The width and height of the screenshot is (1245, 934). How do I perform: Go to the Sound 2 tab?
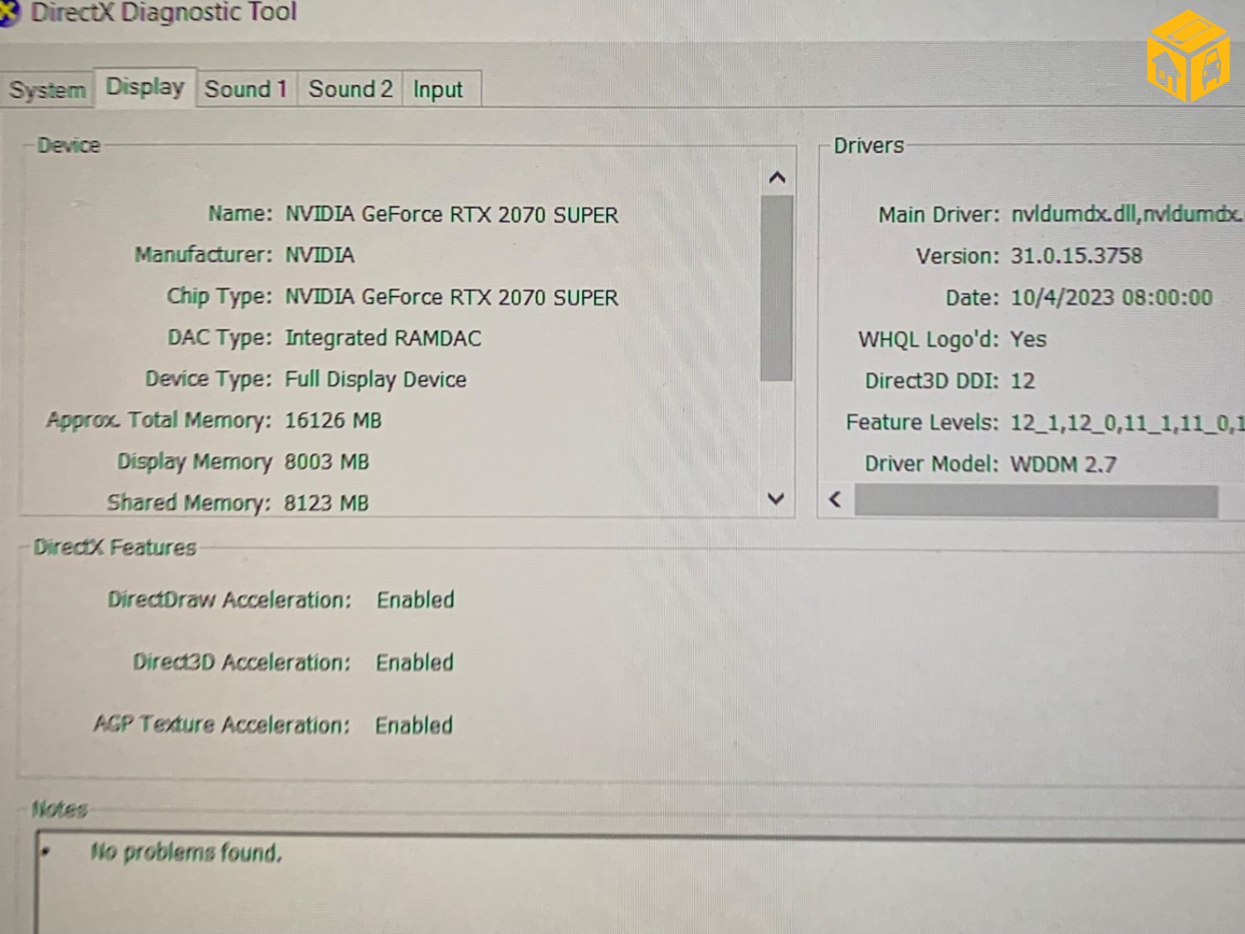pyautogui.click(x=350, y=89)
